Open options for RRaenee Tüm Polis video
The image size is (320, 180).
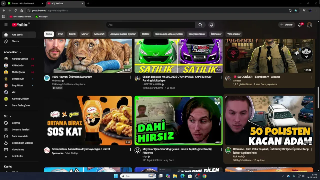point(312,149)
